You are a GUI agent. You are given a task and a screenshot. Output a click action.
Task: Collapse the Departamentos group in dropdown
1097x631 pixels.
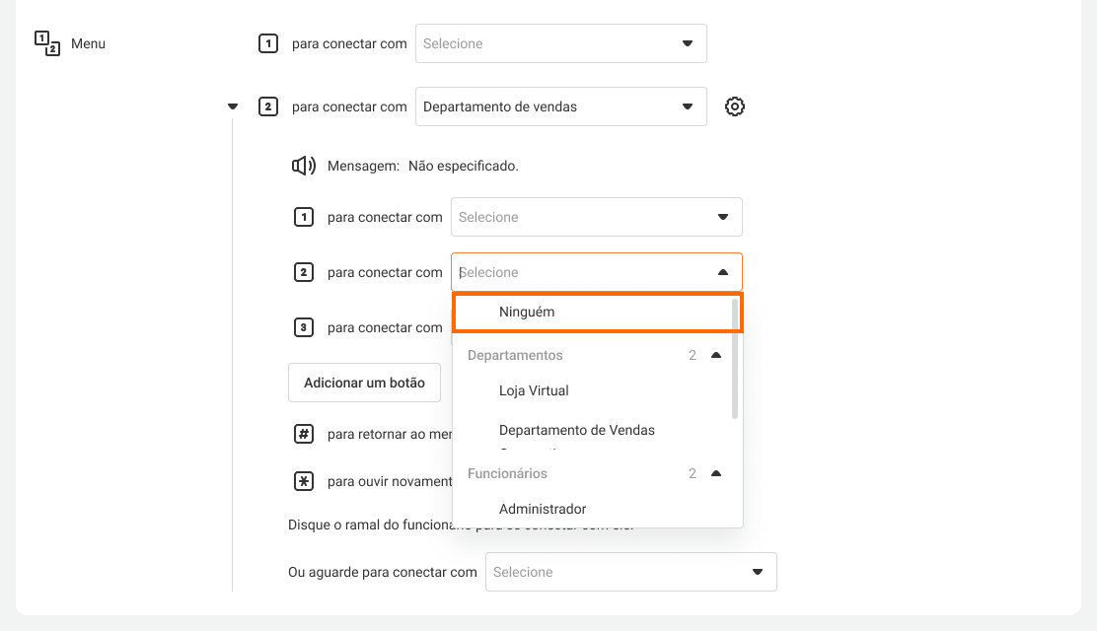click(x=716, y=355)
